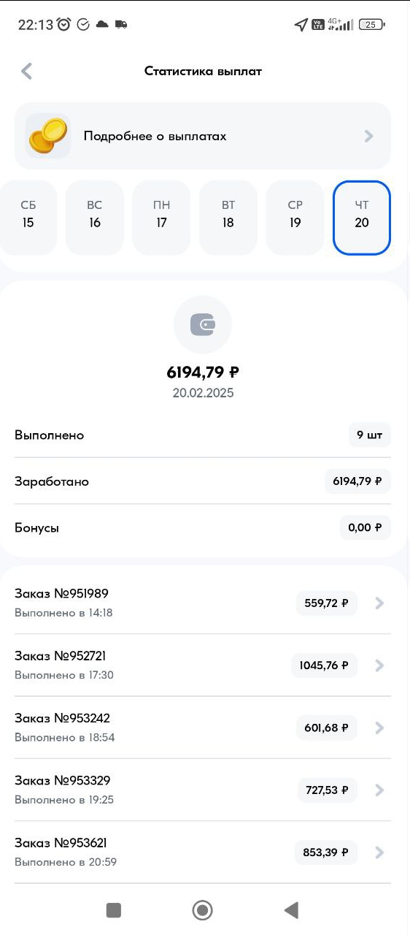Viewport: 410px width, 935px height.
Task: Select Thursday 20 date tab
Action: (362, 218)
